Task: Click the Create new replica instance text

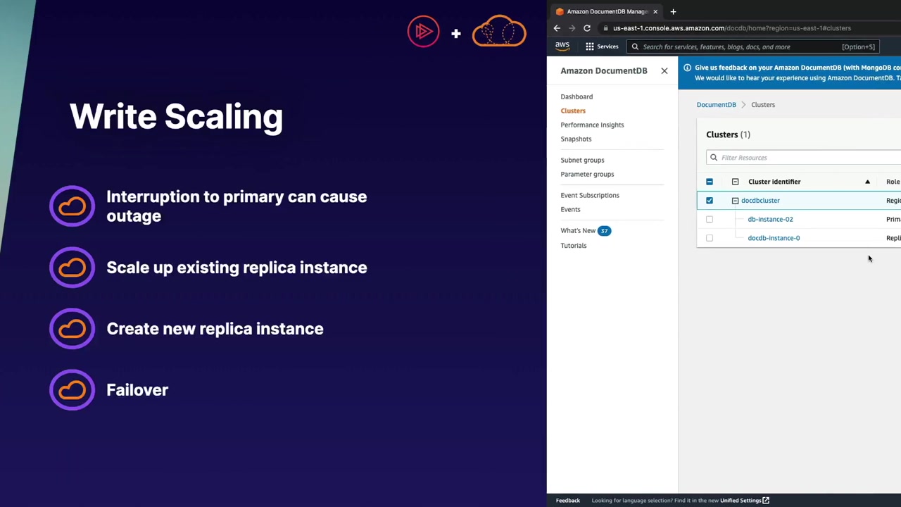Action: click(x=215, y=329)
